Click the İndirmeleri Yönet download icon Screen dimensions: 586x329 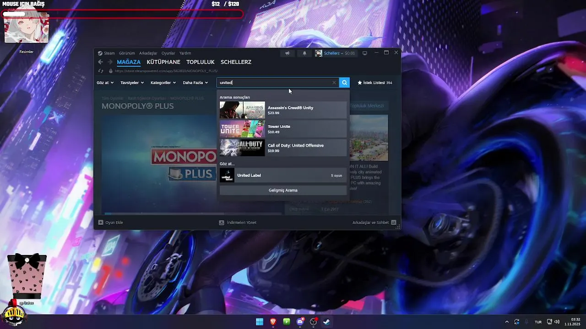pos(222,223)
